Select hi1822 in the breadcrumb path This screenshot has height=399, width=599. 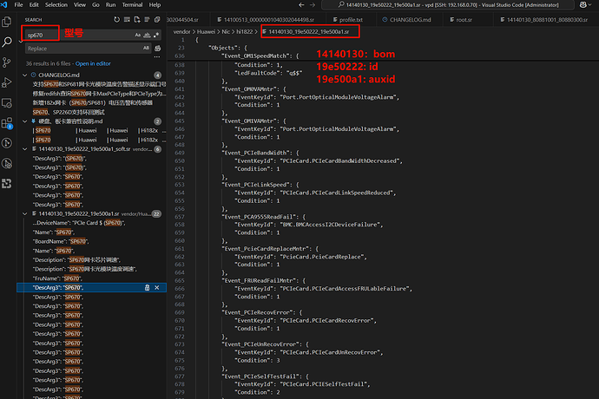(242, 31)
